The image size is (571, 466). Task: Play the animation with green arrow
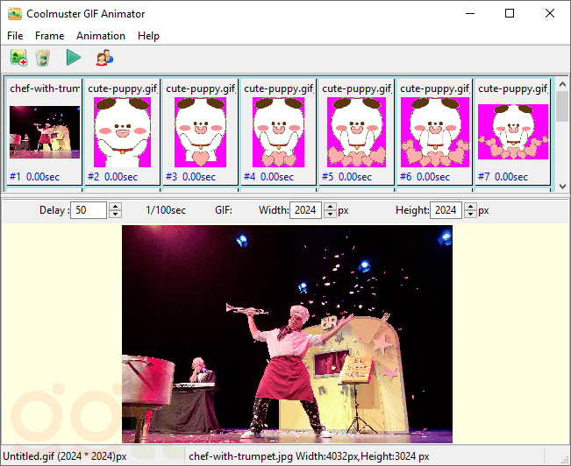tap(73, 58)
